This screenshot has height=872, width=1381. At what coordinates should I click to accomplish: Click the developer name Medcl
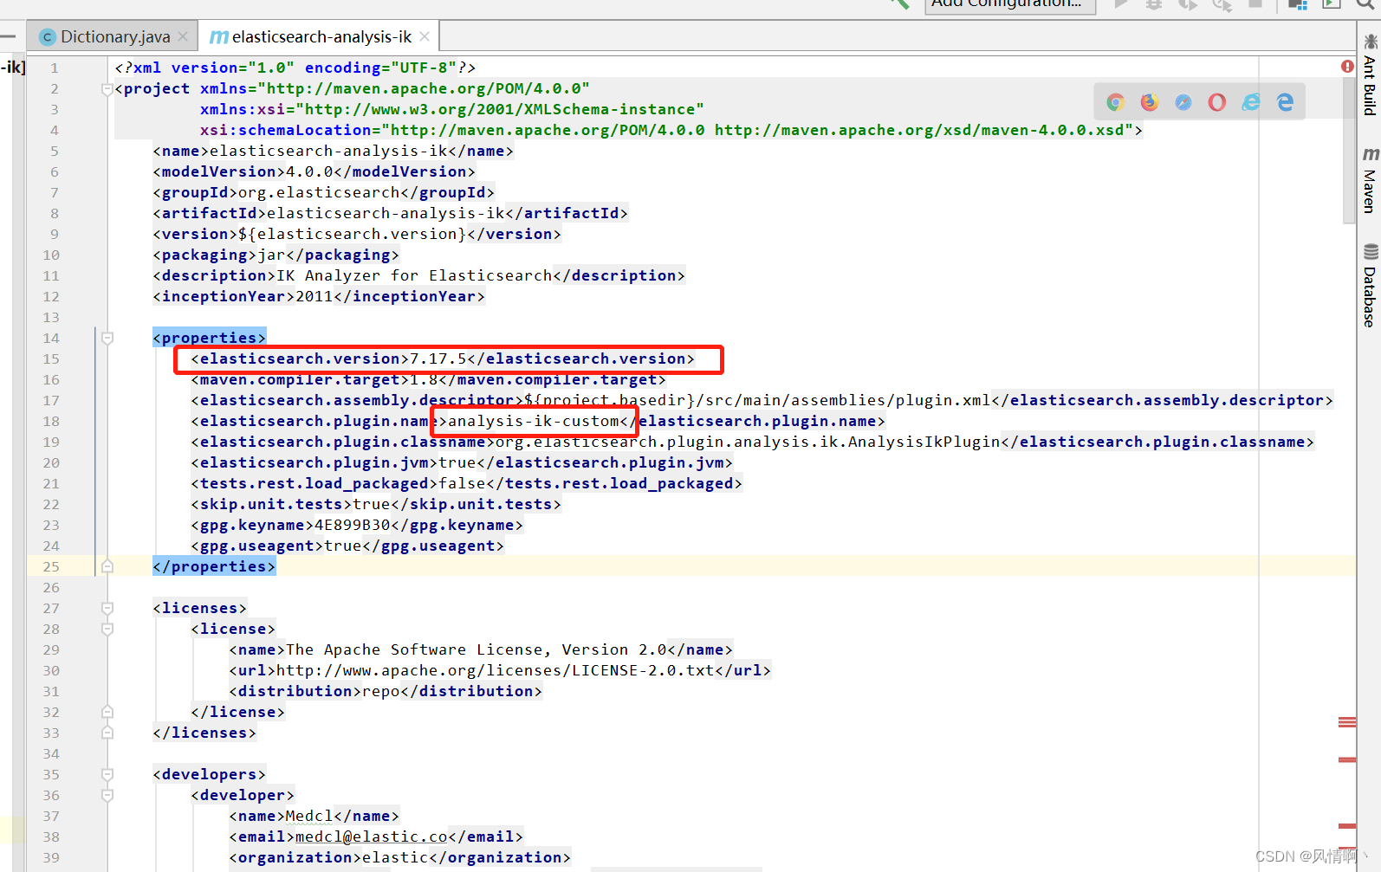coord(309,816)
